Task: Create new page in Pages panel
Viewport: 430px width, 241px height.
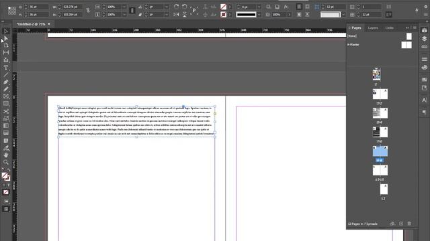Action: tap(401, 224)
